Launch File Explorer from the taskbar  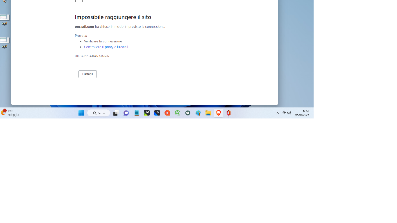208,113
